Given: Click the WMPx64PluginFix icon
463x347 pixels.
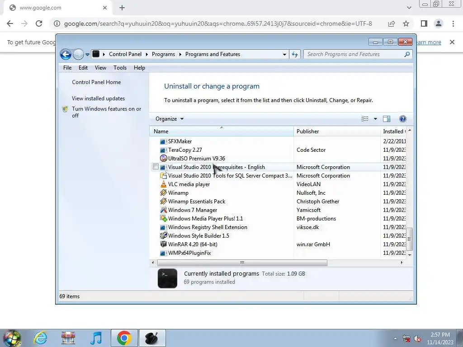Looking at the screenshot, I should [x=163, y=253].
